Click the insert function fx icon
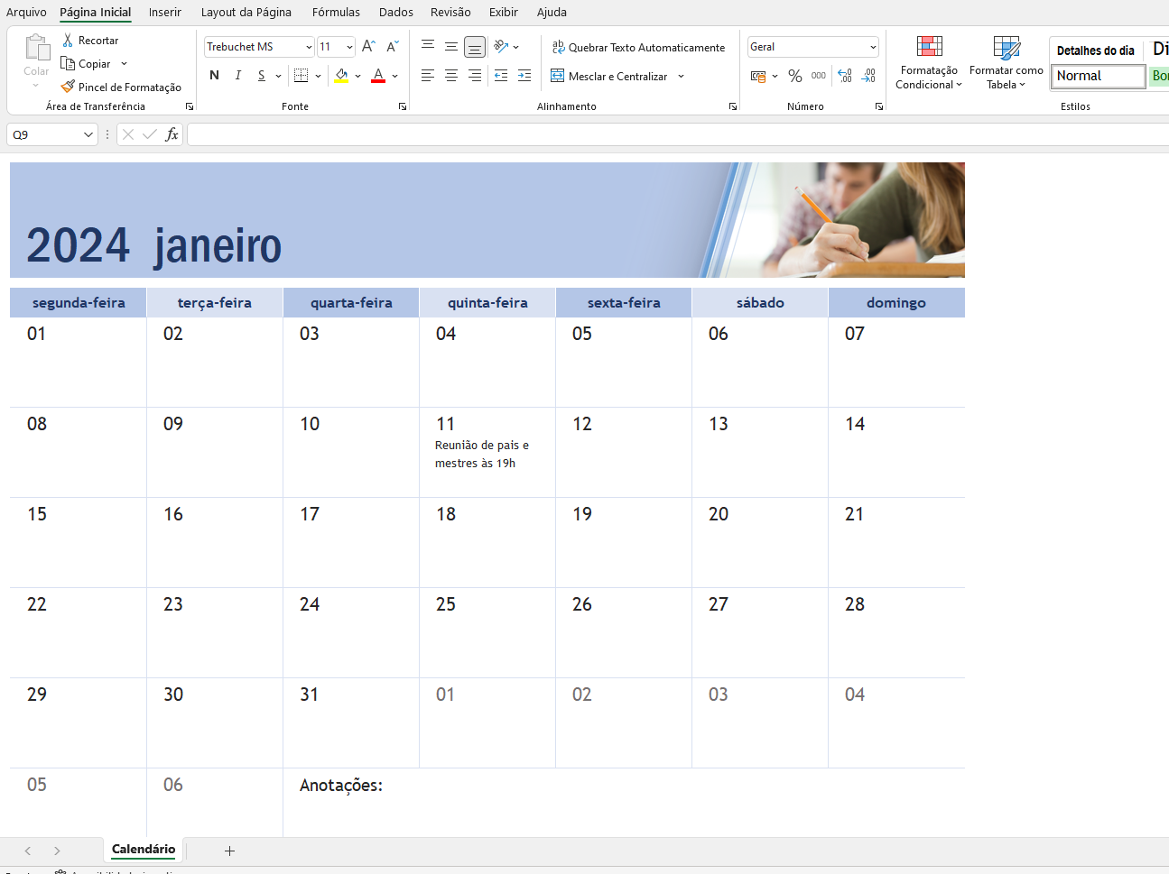The width and height of the screenshot is (1169, 874). [172, 134]
